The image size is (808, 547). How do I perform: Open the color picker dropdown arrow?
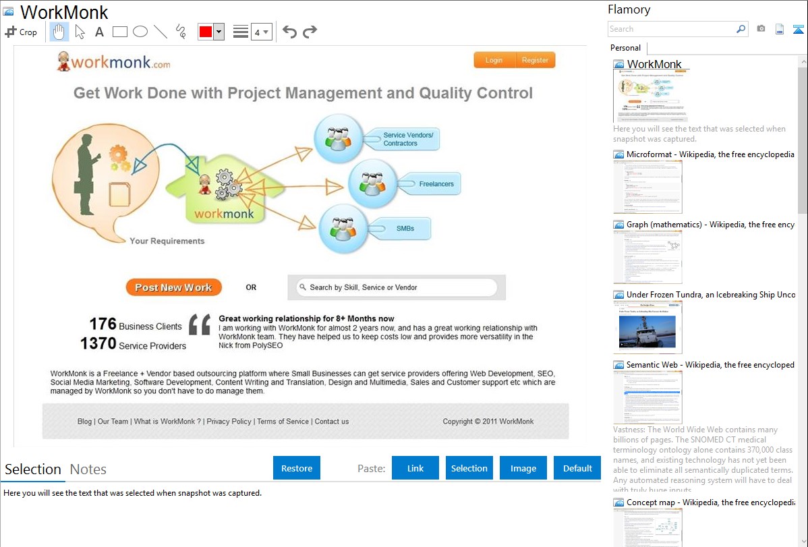coord(219,32)
